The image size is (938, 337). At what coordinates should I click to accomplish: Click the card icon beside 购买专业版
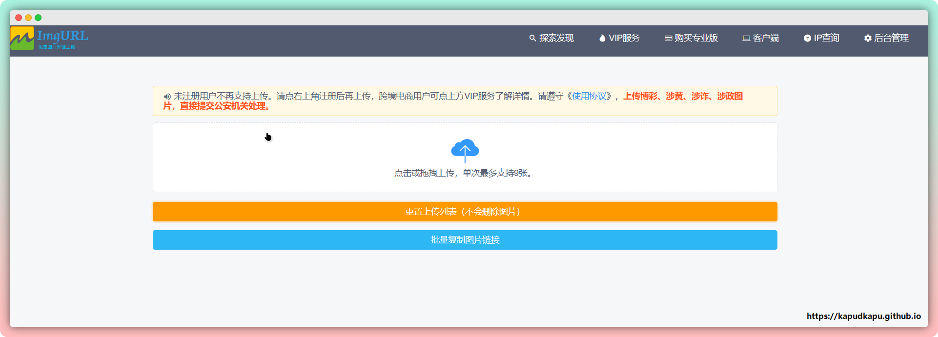tap(668, 38)
